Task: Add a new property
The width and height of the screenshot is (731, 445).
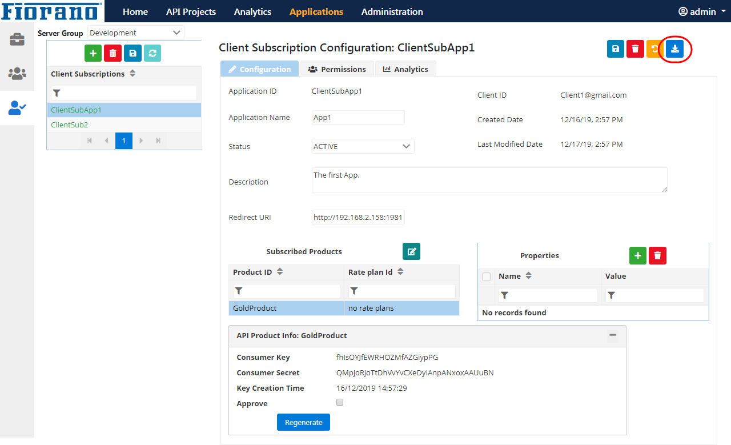Action: 638,256
